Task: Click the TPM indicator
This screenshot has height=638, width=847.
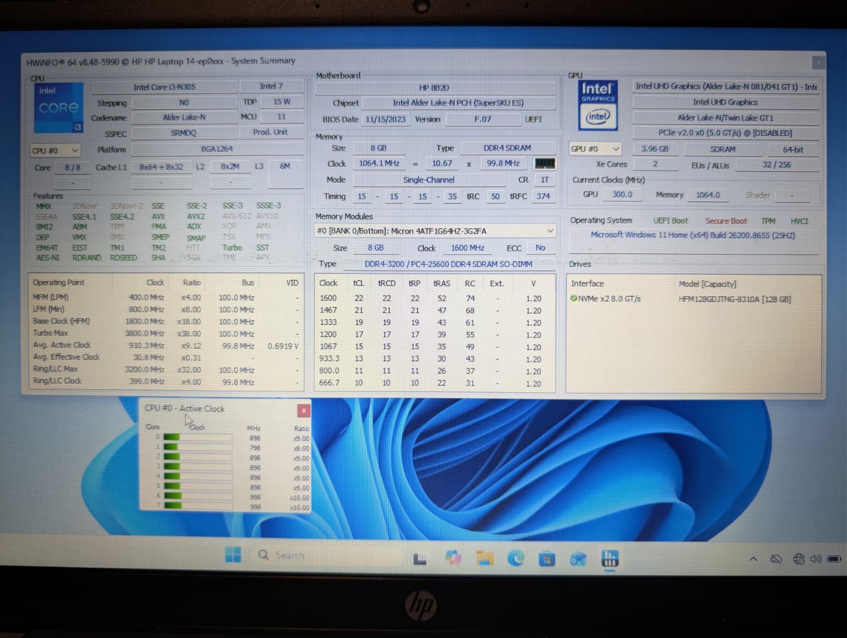Action: (768, 221)
